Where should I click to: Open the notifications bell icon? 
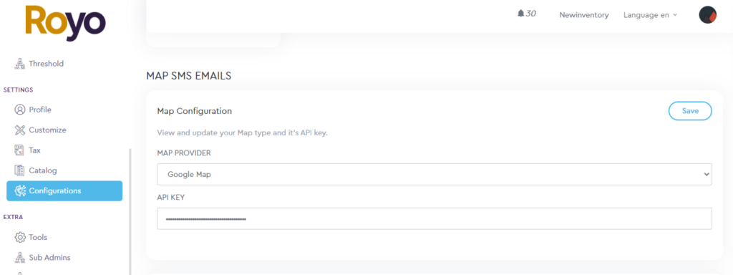[x=521, y=14]
